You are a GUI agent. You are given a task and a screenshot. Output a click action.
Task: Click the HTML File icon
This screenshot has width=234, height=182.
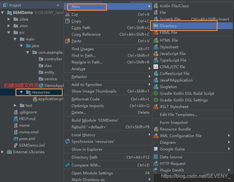point(156,40)
